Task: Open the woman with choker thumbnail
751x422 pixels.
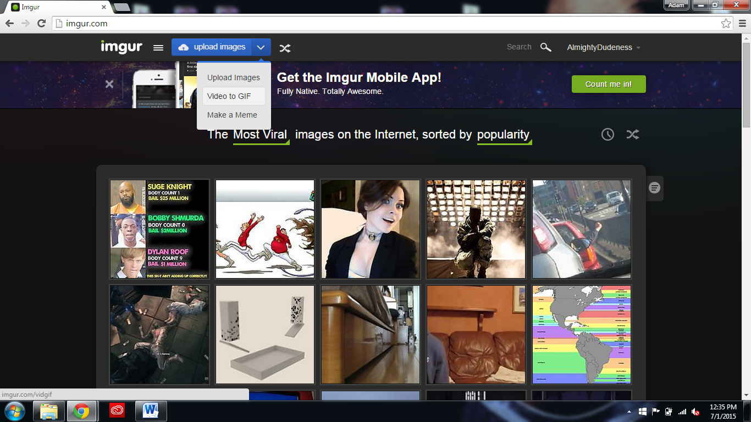Action: (x=371, y=229)
